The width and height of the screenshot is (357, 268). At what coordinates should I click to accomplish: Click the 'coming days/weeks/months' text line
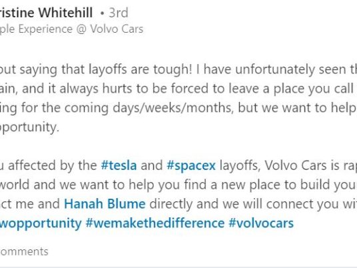(x=149, y=108)
